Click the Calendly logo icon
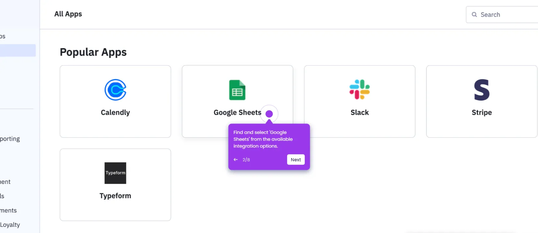The image size is (538, 233). tap(115, 90)
